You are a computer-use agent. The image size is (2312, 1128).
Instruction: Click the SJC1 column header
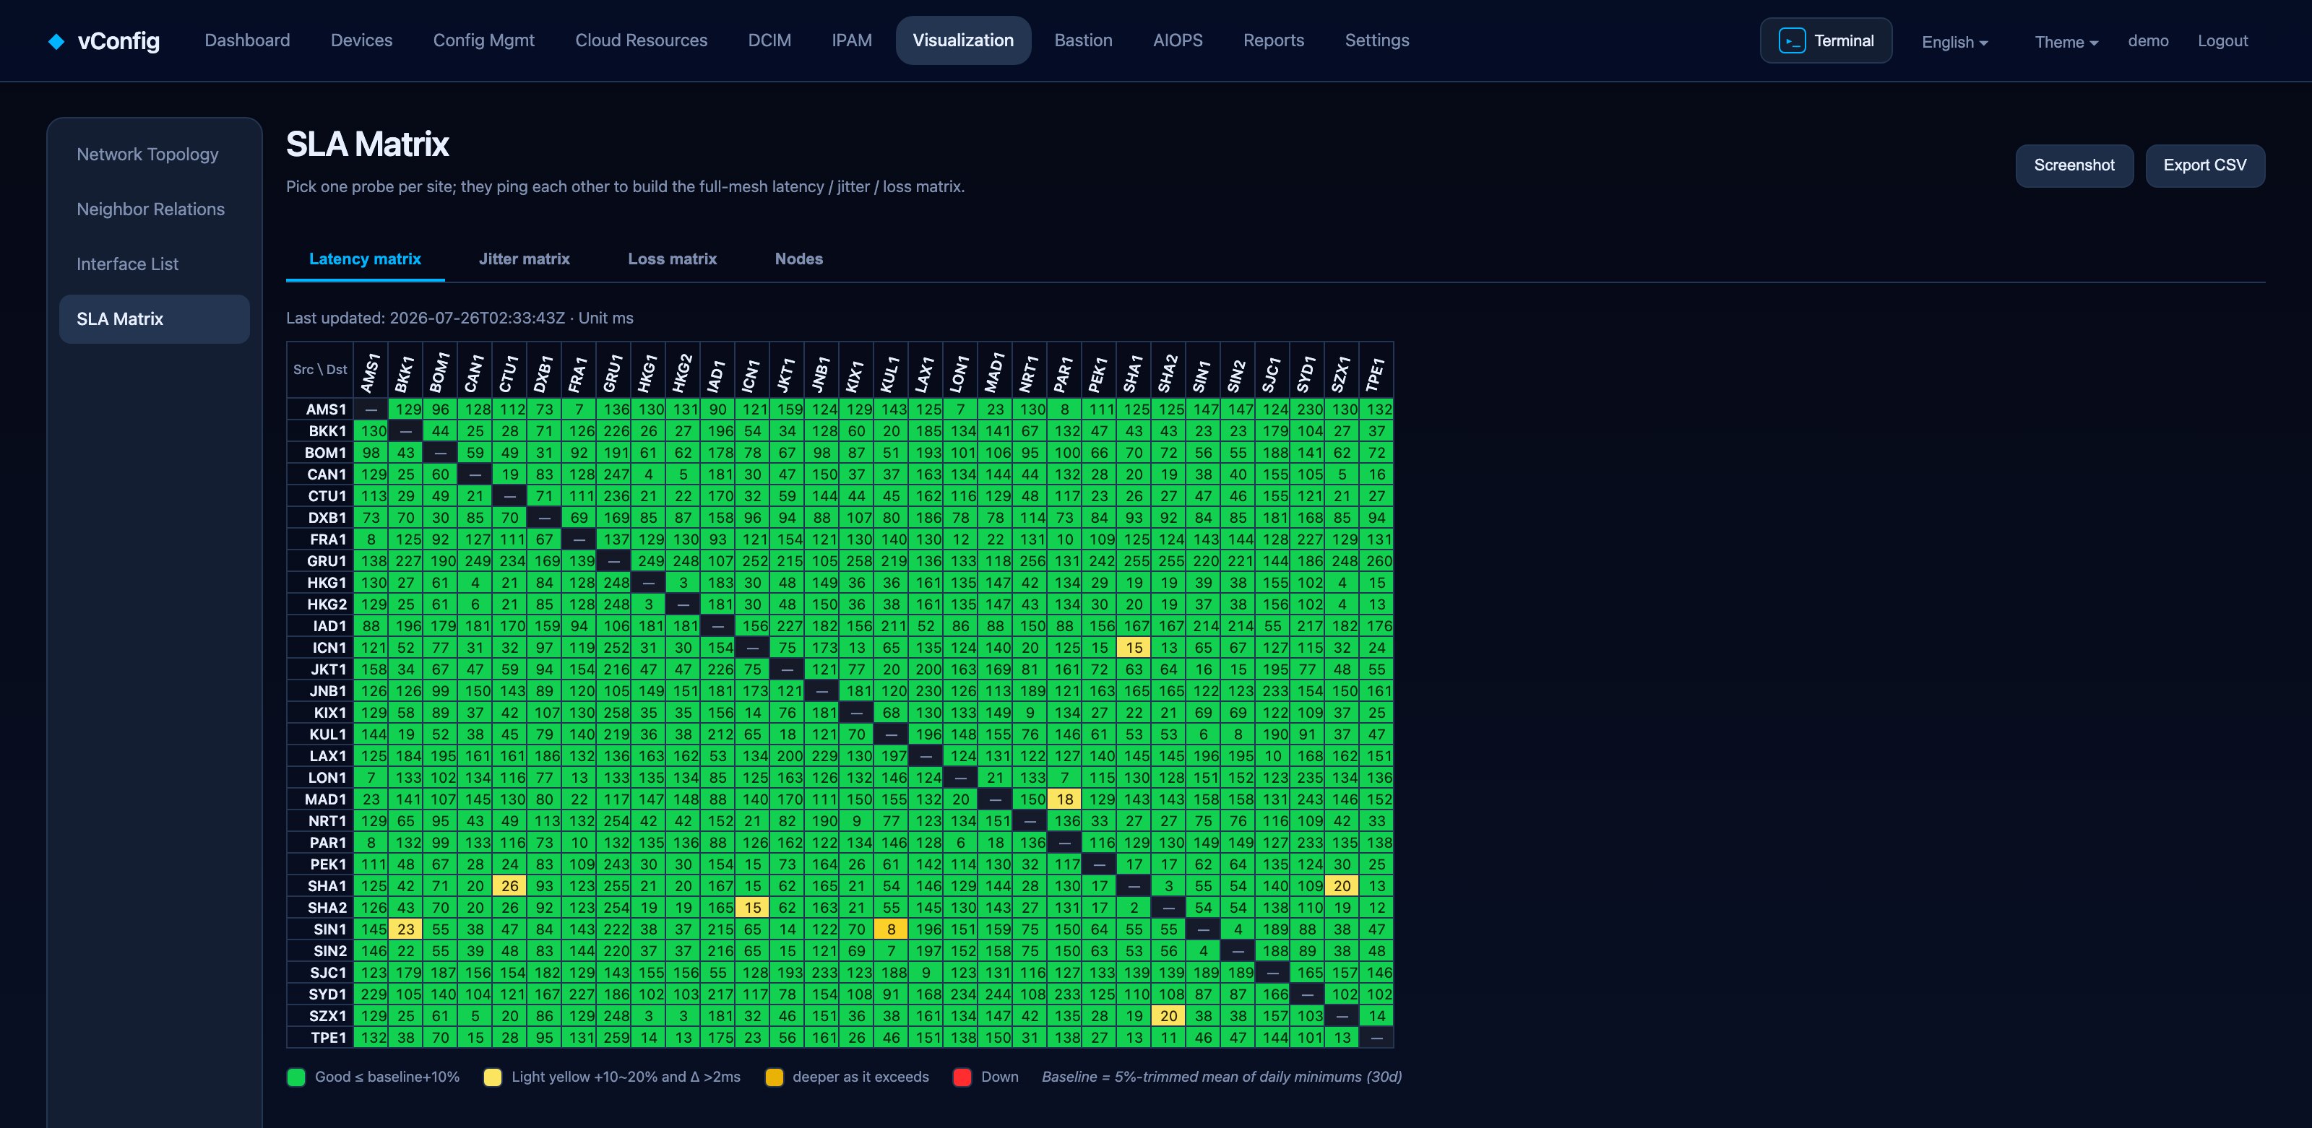pos(1272,370)
